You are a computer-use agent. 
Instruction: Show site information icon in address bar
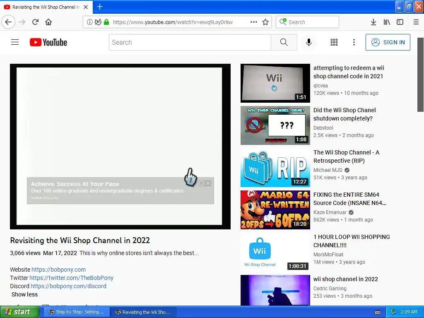pos(89,22)
